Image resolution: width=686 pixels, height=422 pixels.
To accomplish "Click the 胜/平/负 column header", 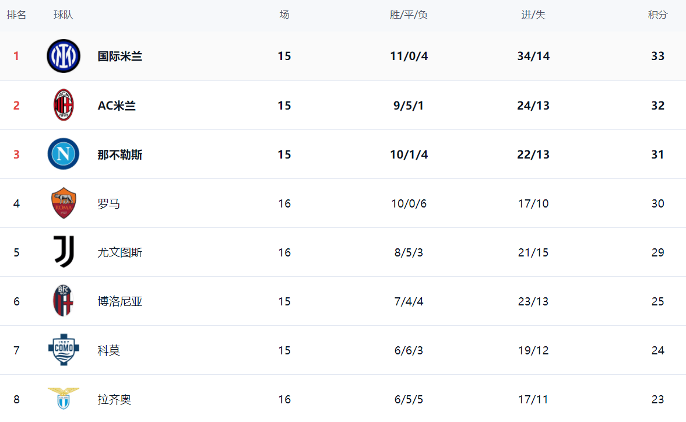I will point(409,15).
